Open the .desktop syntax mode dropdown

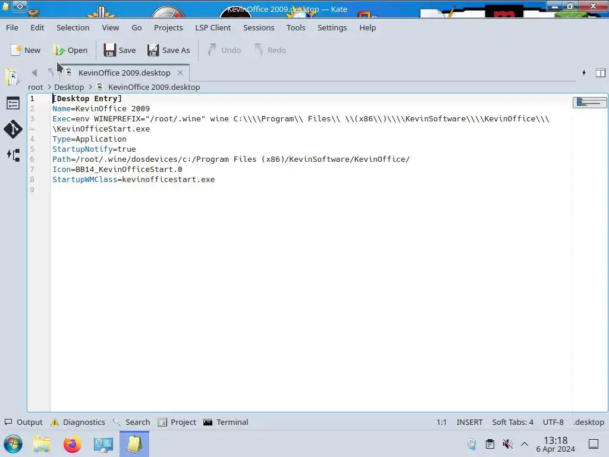pos(589,422)
